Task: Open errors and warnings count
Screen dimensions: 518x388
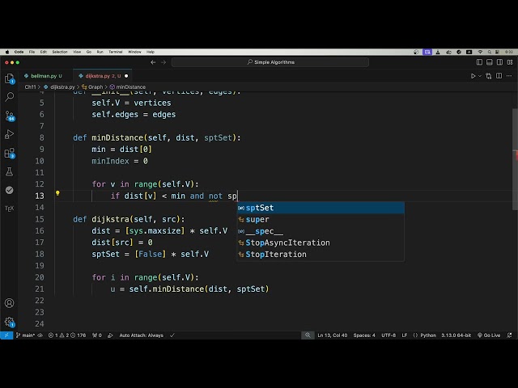Action: click(67, 335)
